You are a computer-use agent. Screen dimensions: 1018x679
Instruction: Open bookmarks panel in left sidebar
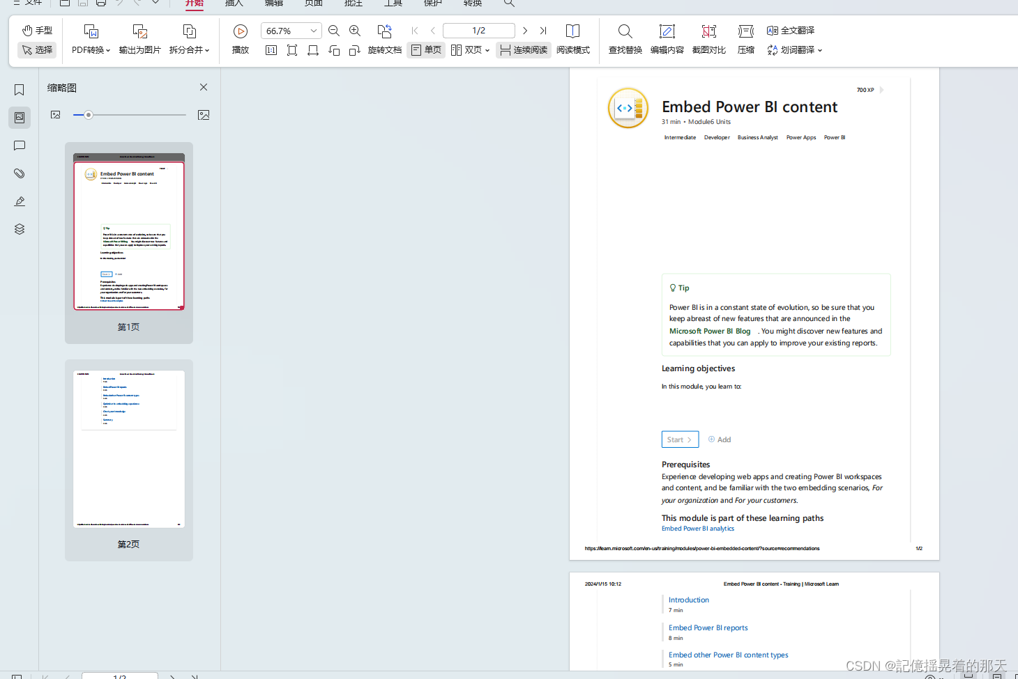[20, 90]
